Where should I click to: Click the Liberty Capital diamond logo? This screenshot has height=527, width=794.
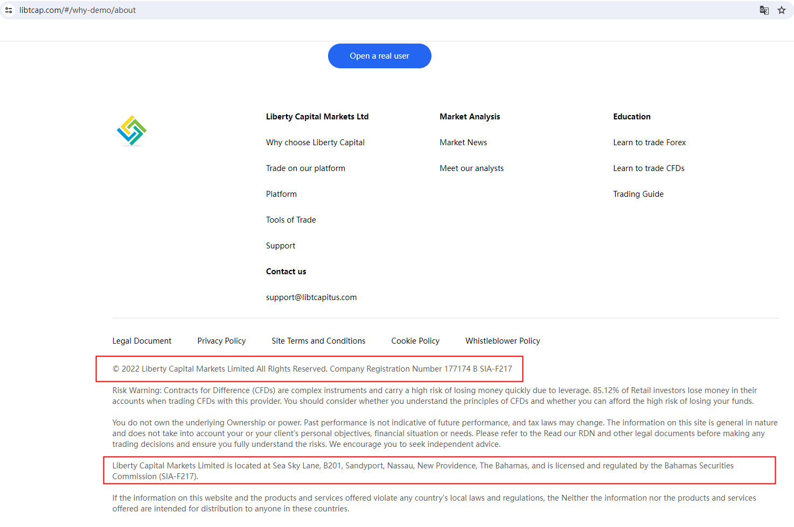click(x=131, y=131)
